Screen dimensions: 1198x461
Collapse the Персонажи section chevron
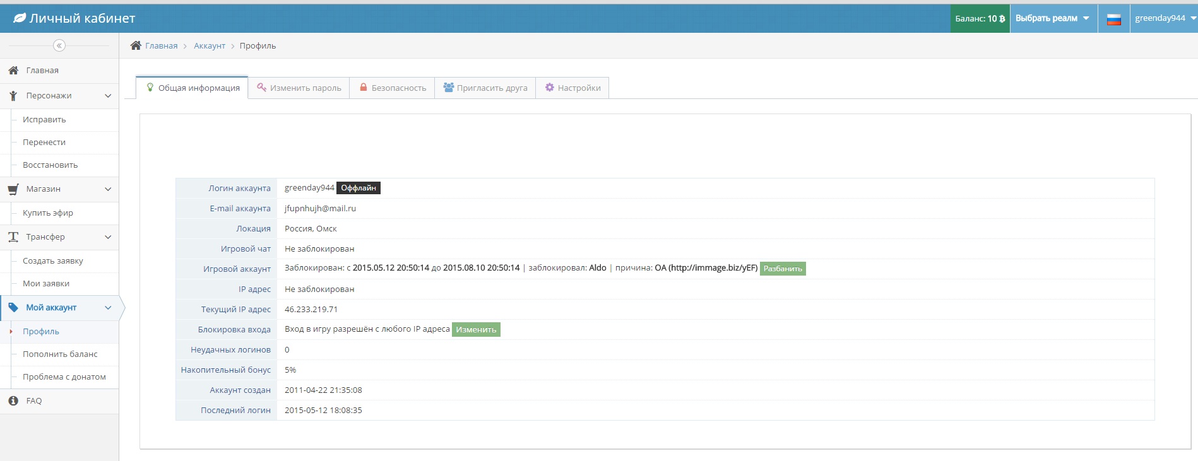click(108, 96)
